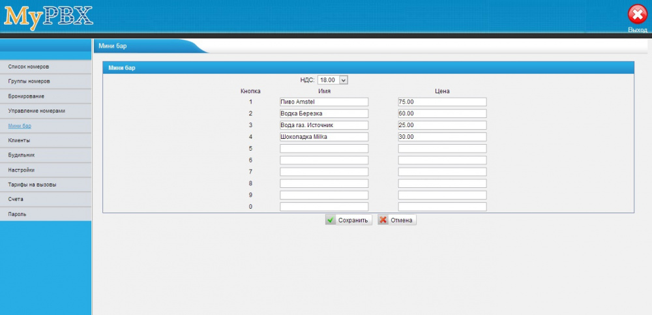Click the empty price field for button 0
The image size is (652, 315).
[443, 207]
